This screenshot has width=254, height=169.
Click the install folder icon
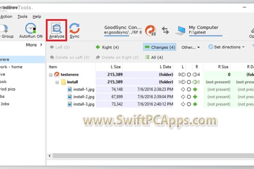click(x=64, y=82)
